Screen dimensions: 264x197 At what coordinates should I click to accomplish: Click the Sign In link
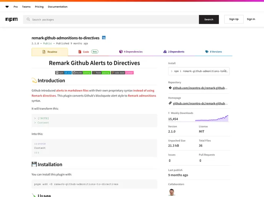(x=251, y=19)
